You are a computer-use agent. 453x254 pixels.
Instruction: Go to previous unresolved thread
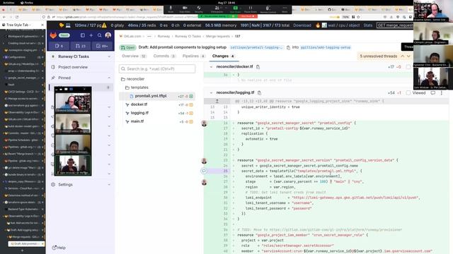(x=403, y=56)
